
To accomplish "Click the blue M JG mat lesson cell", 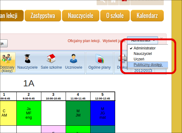I will pos(103,113).
